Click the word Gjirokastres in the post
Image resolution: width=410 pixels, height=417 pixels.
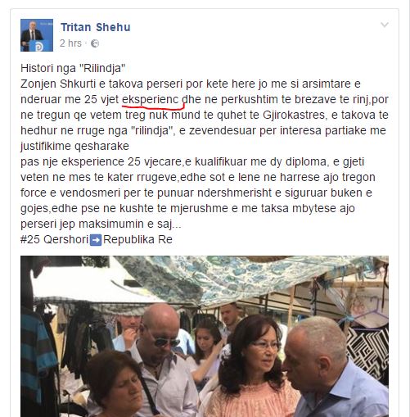click(x=294, y=115)
